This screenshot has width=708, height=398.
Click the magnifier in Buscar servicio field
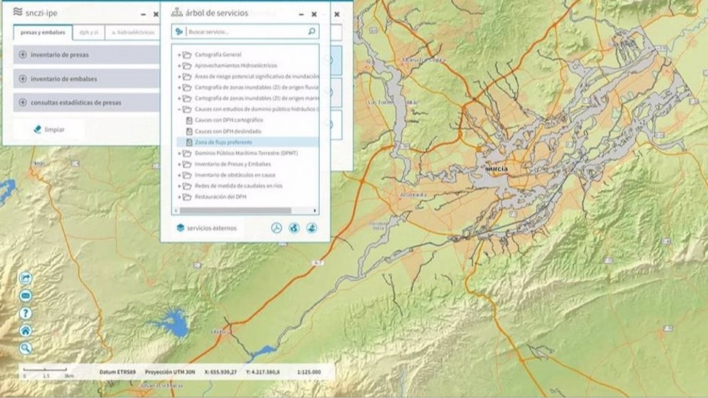pos(312,31)
